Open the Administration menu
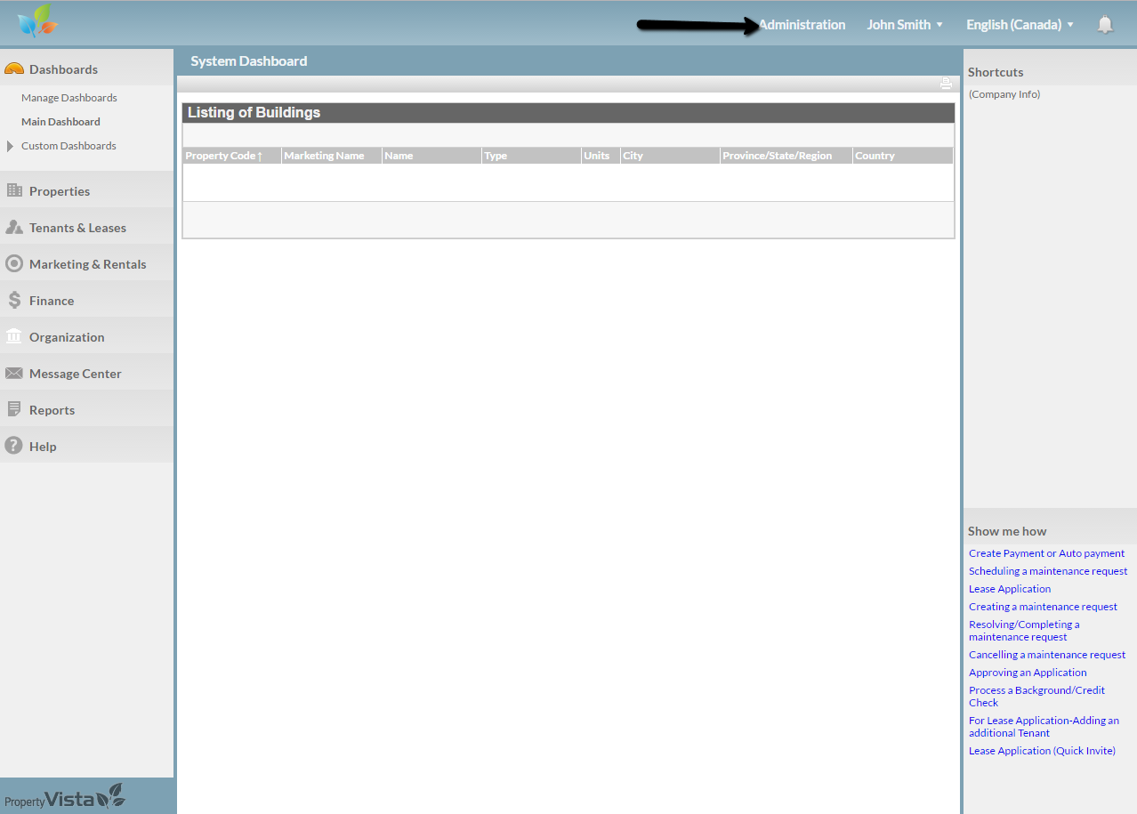This screenshot has width=1137, height=814. (802, 25)
